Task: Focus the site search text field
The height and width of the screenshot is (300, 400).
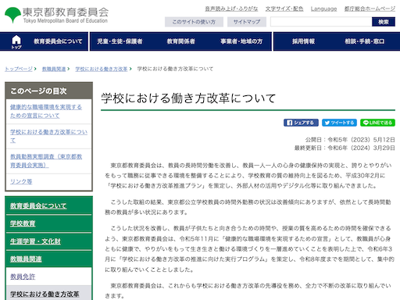Action: [321, 22]
